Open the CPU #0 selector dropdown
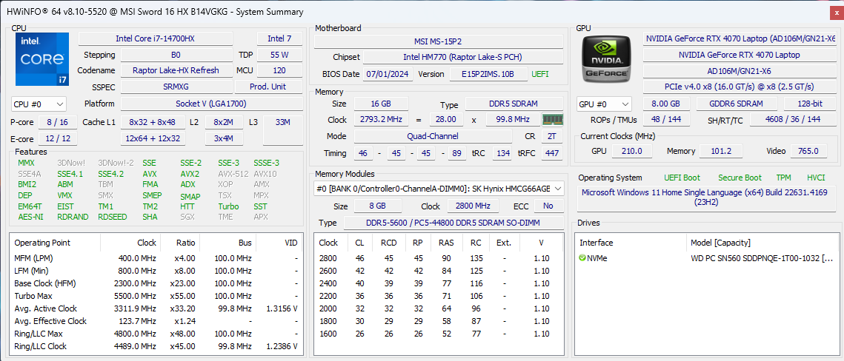Viewport: 844px width, 361px height. point(39,104)
